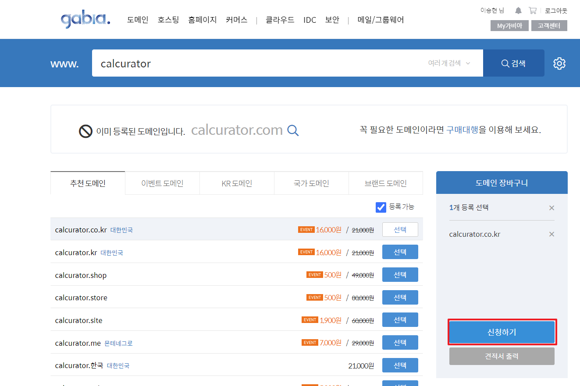580x386 pixels.
Task: Open search settings gear icon
Action: [x=559, y=63]
